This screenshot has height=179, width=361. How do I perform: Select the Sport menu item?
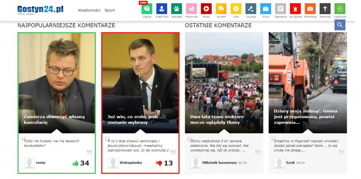click(x=110, y=10)
